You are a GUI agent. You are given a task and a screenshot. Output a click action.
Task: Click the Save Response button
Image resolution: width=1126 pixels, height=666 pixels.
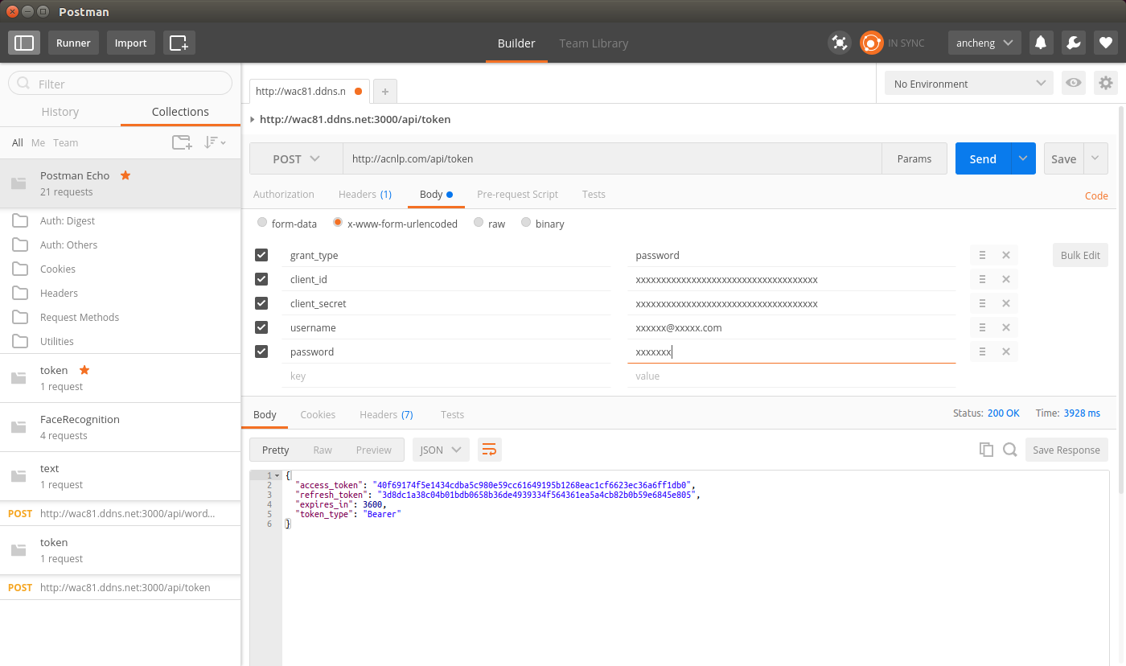[x=1066, y=450]
